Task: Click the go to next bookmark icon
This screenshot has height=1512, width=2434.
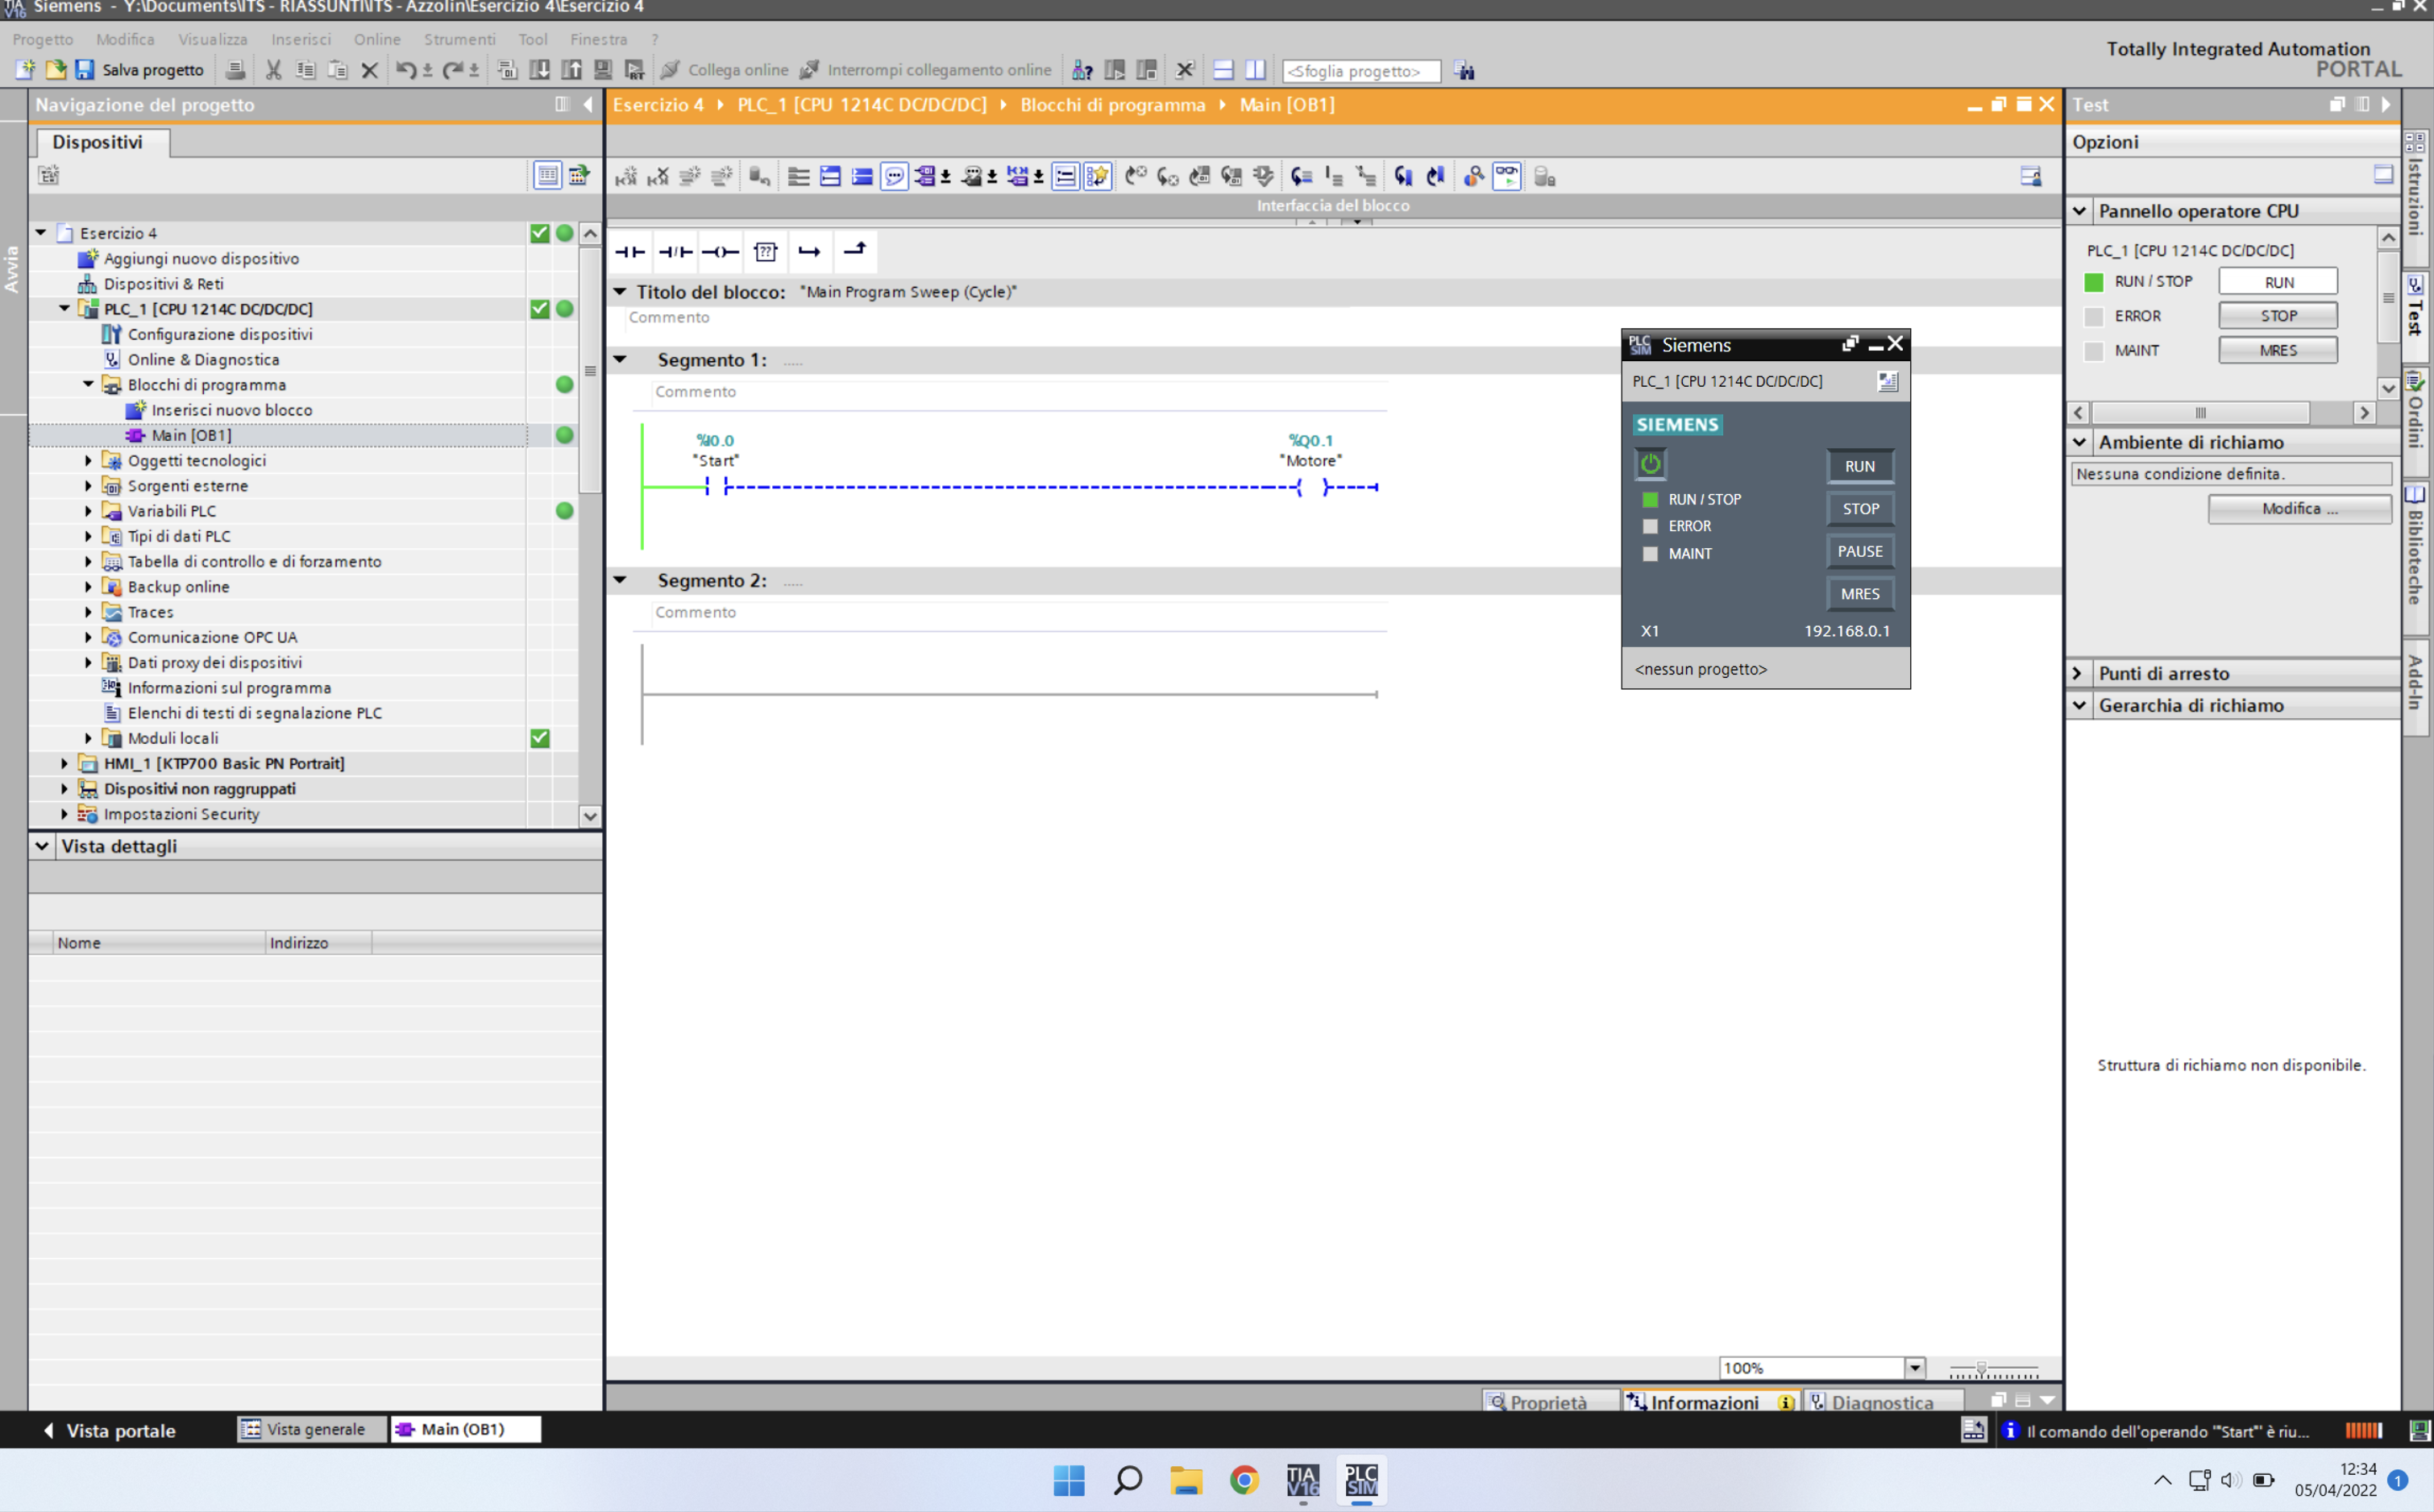Action: click(x=1403, y=176)
